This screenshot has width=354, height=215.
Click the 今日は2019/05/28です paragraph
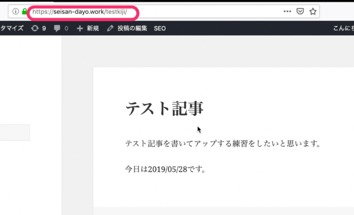(165, 169)
